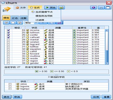113x100 pixels.
Task: Choose 过滤器... menu entry
Action: point(41,20)
